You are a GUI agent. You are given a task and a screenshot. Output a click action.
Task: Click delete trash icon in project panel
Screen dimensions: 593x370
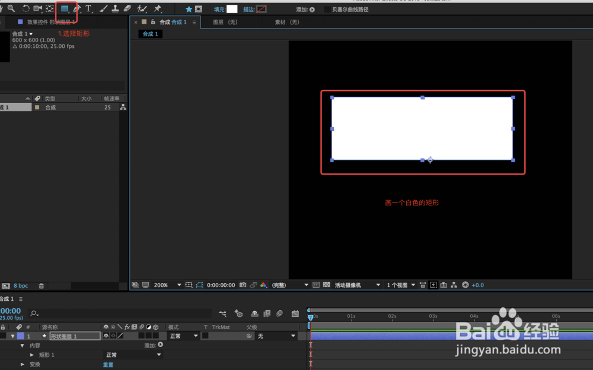(42, 286)
